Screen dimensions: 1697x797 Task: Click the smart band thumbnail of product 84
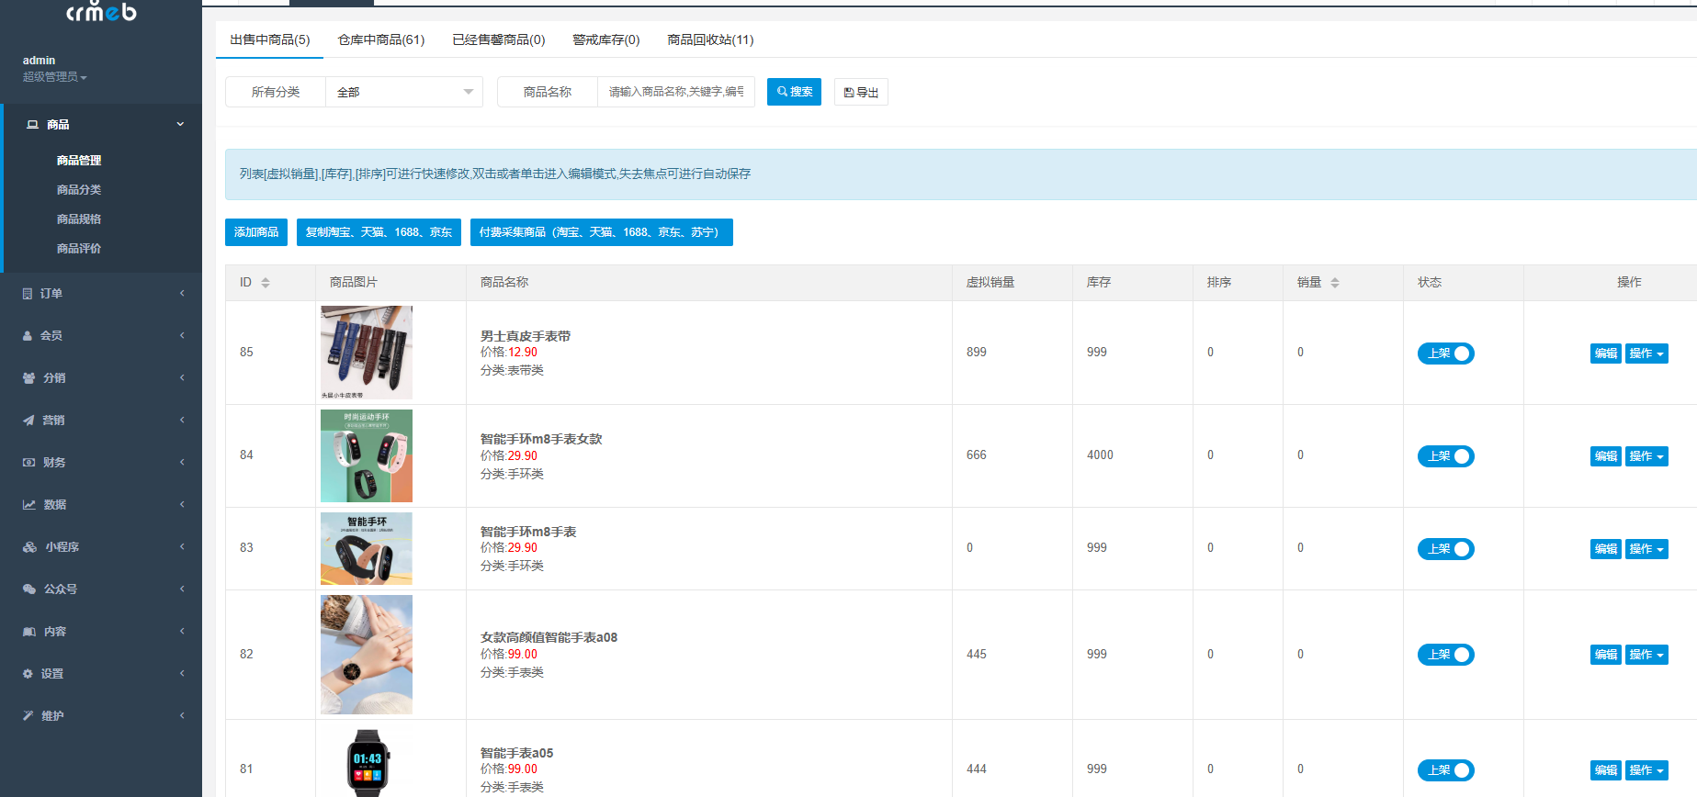tap(367, 455)
